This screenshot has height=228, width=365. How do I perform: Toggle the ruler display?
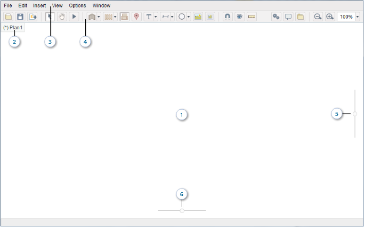tap(252, 17)
